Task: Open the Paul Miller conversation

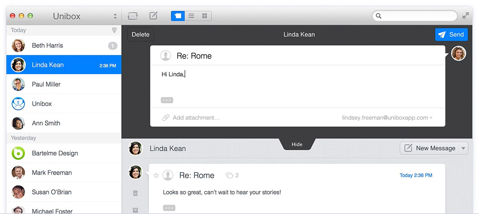Action: (x=64, y=84)
